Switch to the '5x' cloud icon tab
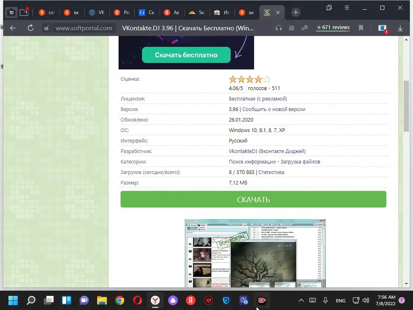This screenshot has width=413, height=310. tap(196, 13)
